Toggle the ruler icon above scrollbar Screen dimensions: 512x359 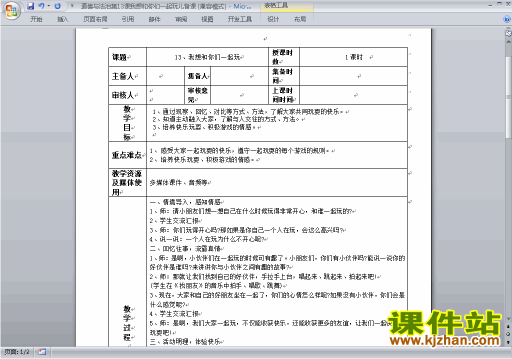tap(508, 33)
